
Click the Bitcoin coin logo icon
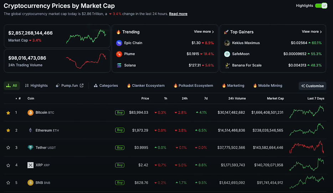(31, 113)
